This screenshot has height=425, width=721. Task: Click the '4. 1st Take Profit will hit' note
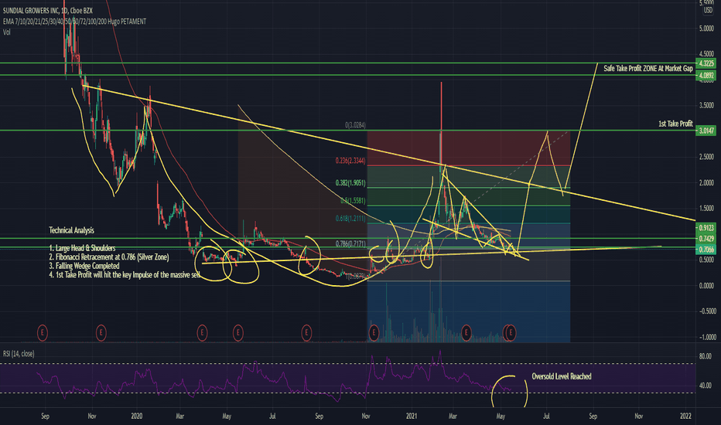125,275
